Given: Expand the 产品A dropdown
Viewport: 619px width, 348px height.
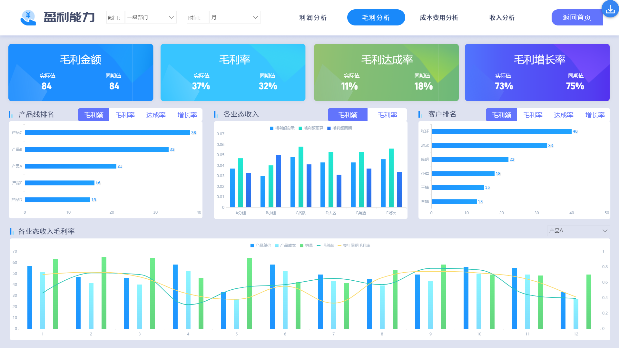Looking at the screenshot, I should tap(578, 231).
